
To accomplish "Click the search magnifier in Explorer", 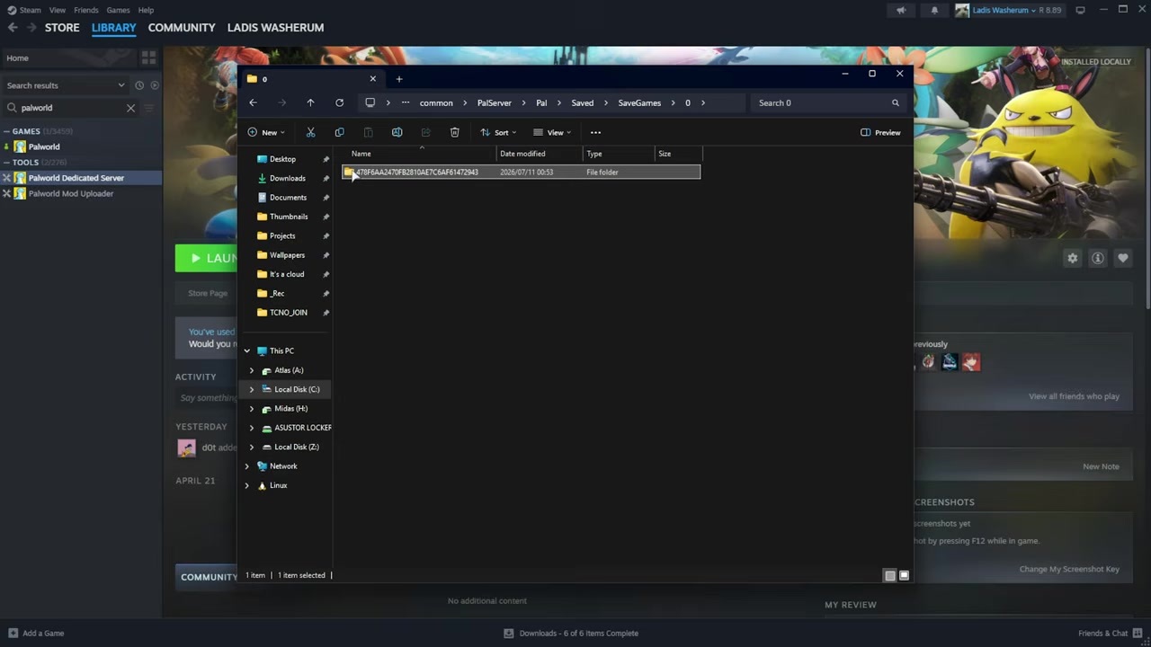I will [x=895, y=102].
